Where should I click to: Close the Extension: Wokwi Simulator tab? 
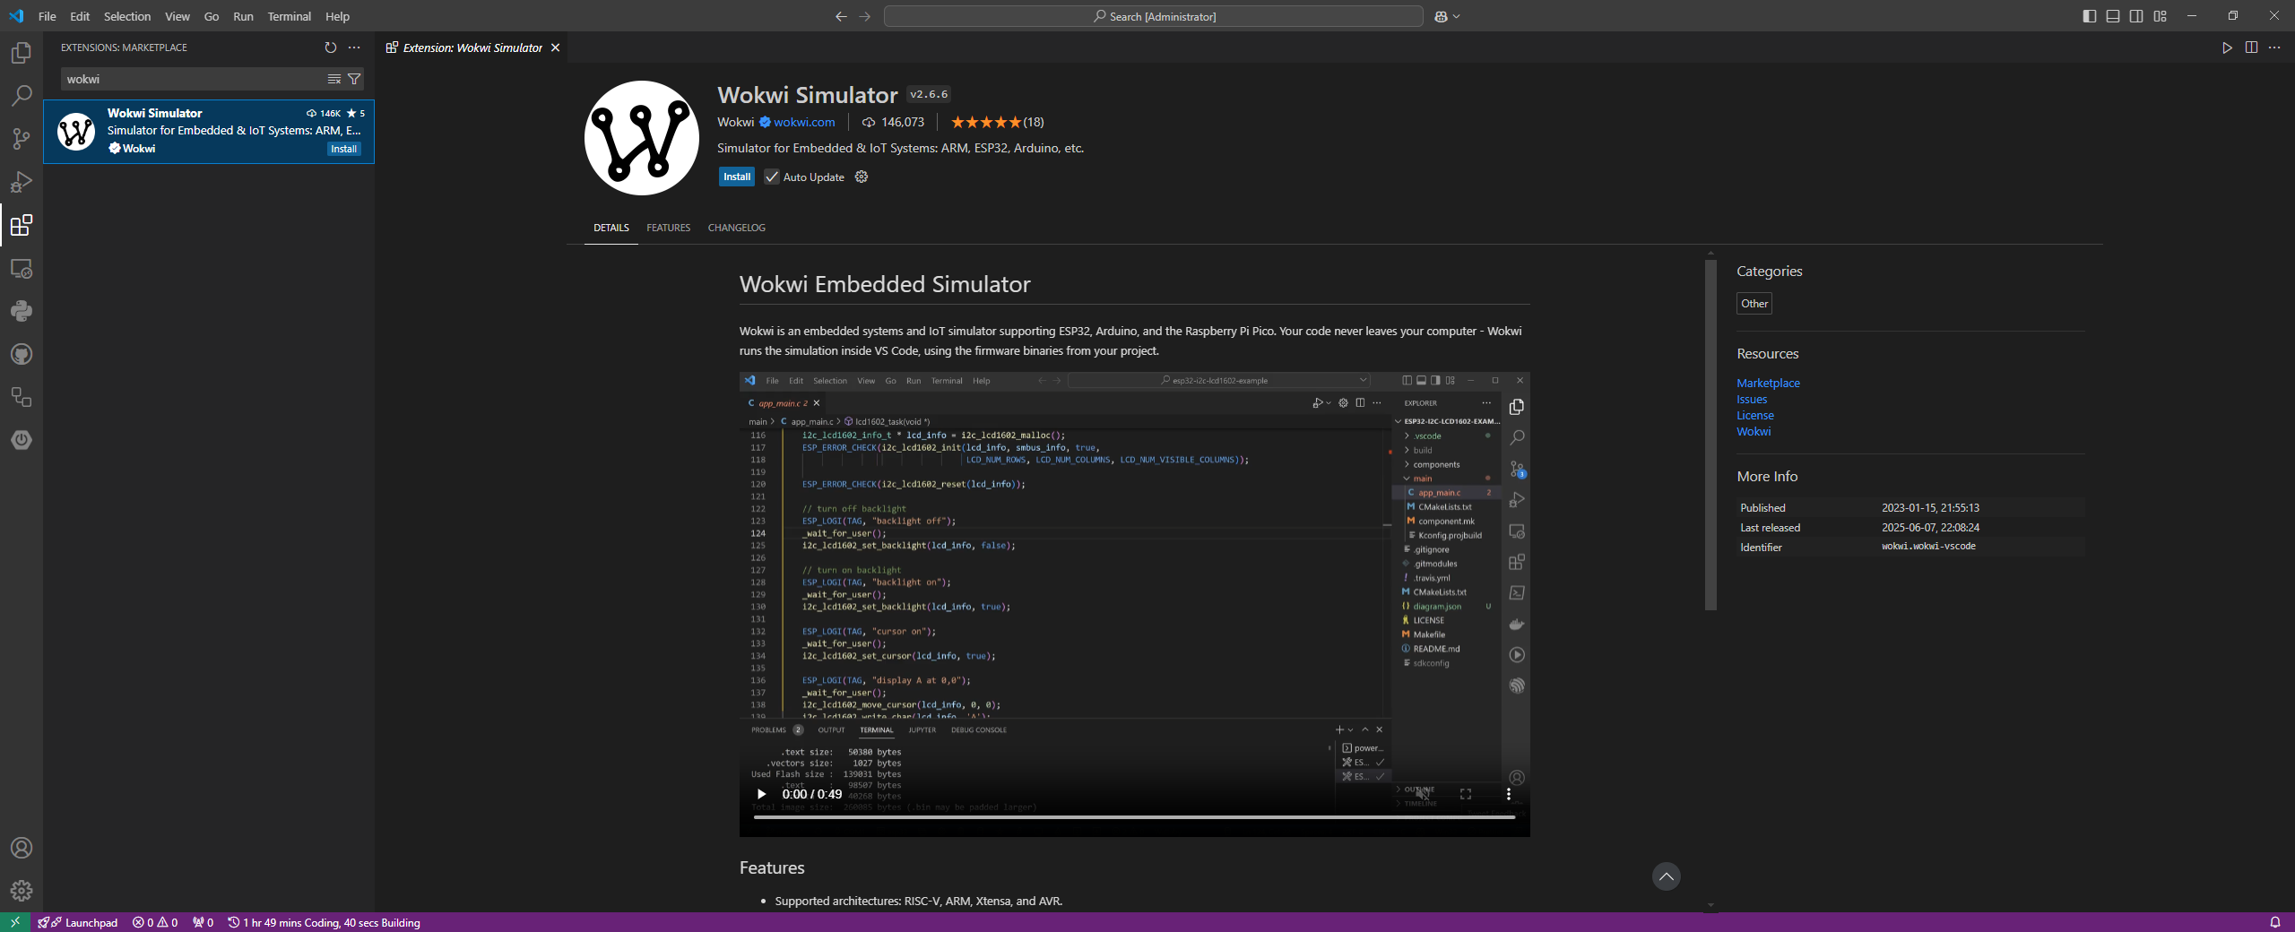point(555,47)
